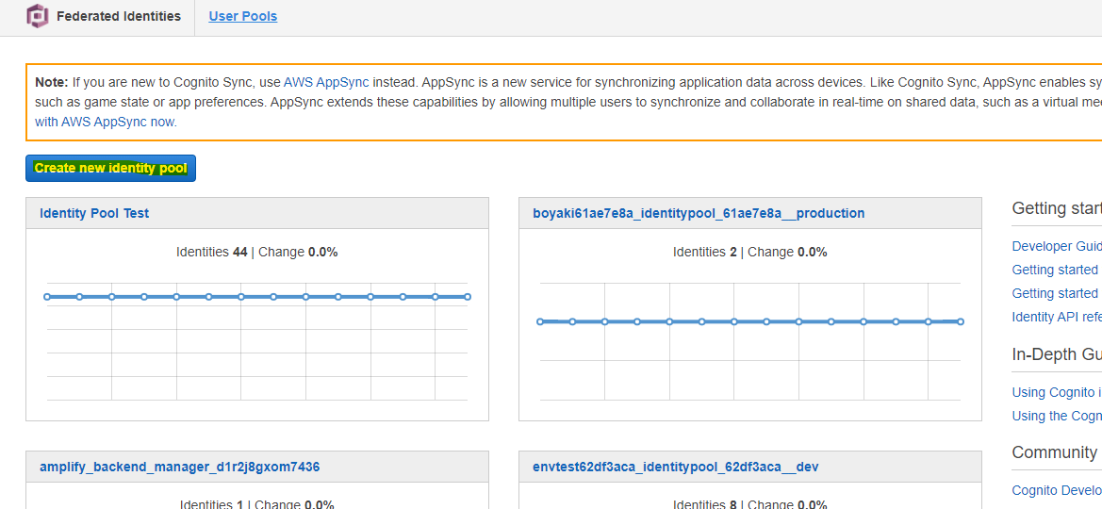Click the Create new identity pool button
The height and width of the screenshot is (509, 1102).
pos(110,168)
